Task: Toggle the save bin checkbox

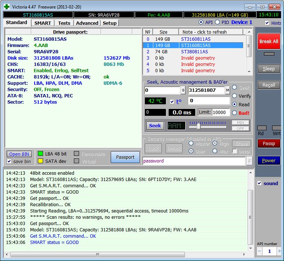Action: pyautogui.click(x=9, y=161)
